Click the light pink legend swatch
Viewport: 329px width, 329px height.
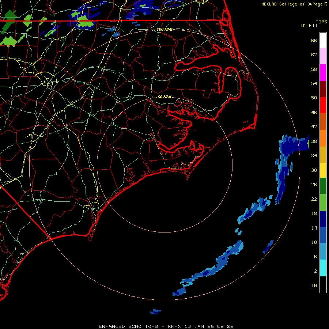323,56
